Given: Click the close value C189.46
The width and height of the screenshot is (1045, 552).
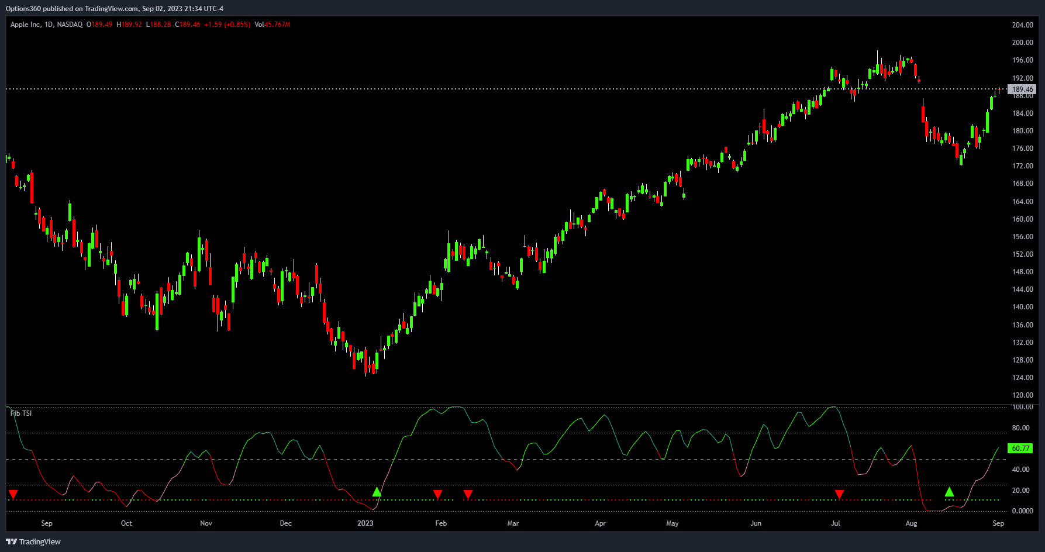Looking at the screenshot, I should coord(188,25).
